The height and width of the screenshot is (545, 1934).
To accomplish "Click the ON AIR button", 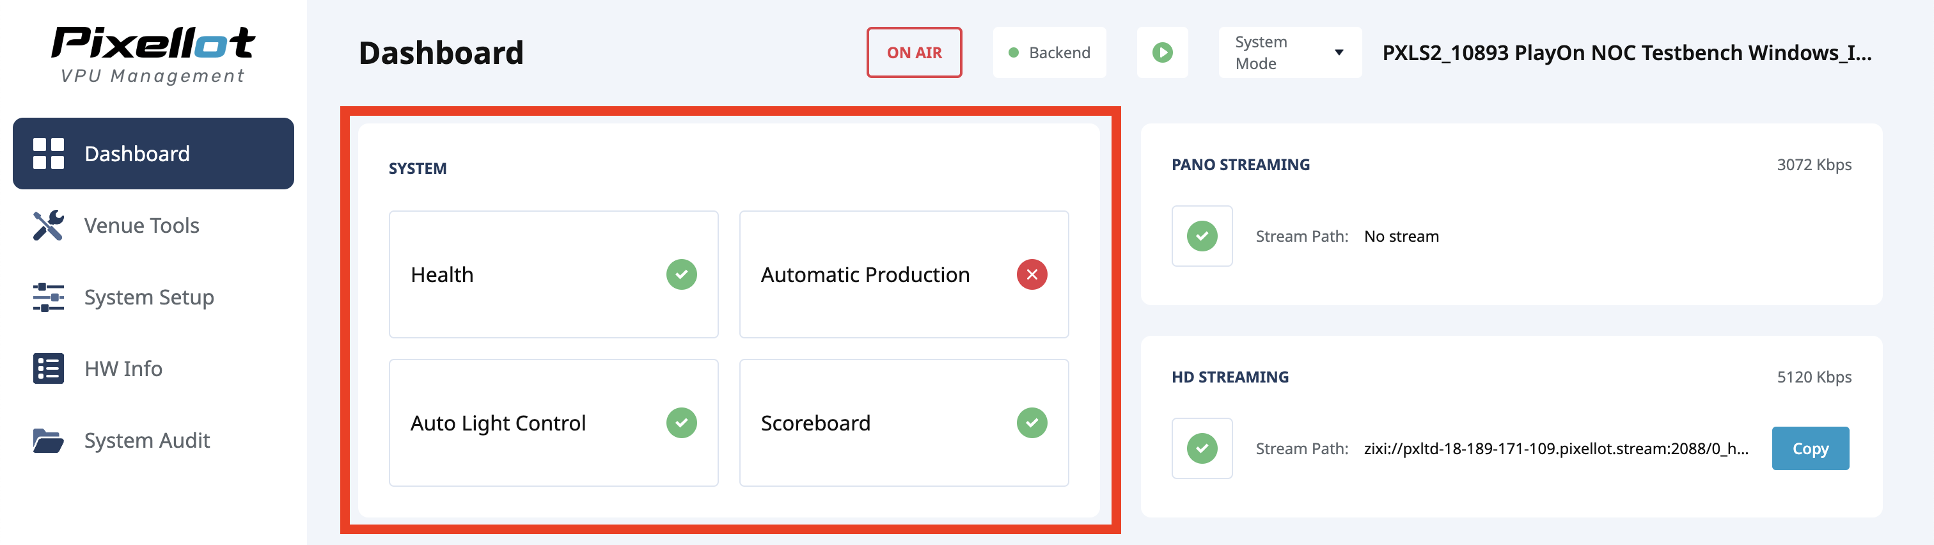I will click(914, 52).
